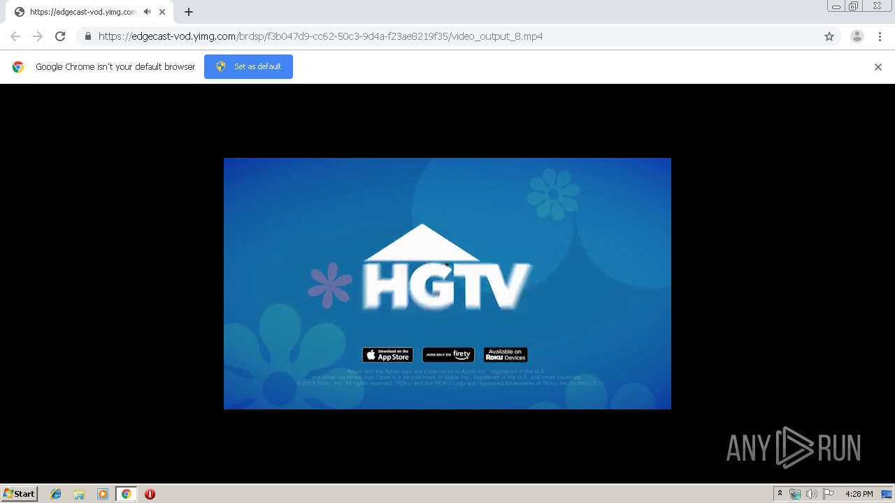895x503 pixels.
Task: Restore down the Chrome window
Action: click(854, 6)
